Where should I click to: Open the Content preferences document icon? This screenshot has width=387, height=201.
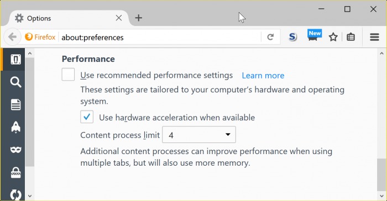coord(15,104)
